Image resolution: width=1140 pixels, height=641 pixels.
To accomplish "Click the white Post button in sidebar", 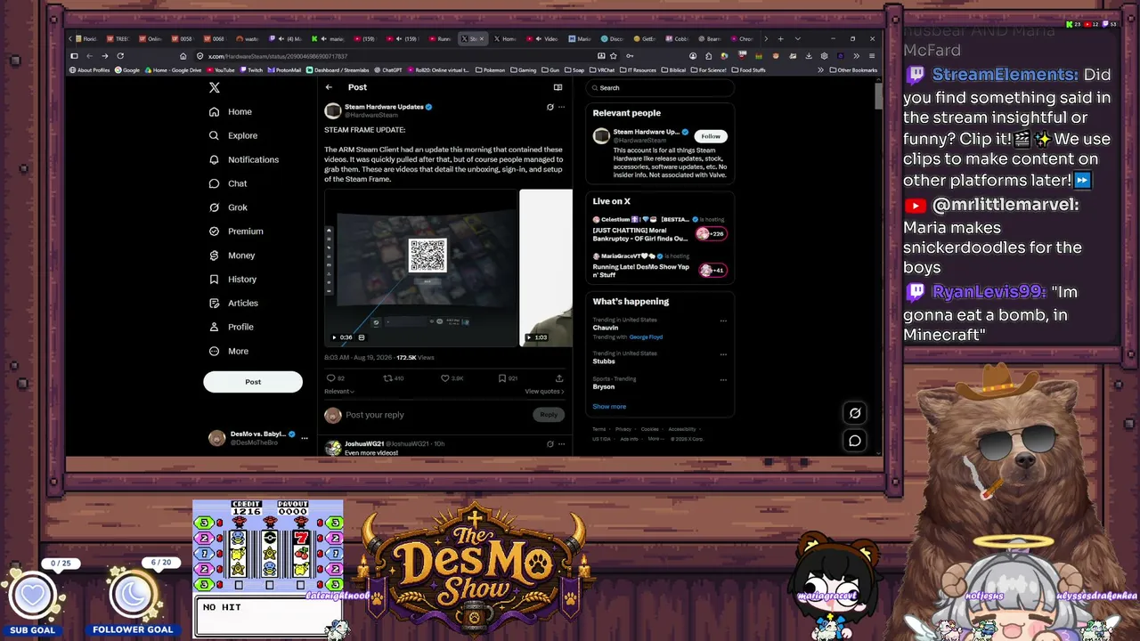I will tap(253, 382).
